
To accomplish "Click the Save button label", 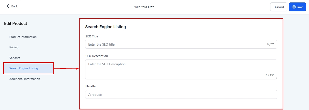I will (x=300, y=7).
